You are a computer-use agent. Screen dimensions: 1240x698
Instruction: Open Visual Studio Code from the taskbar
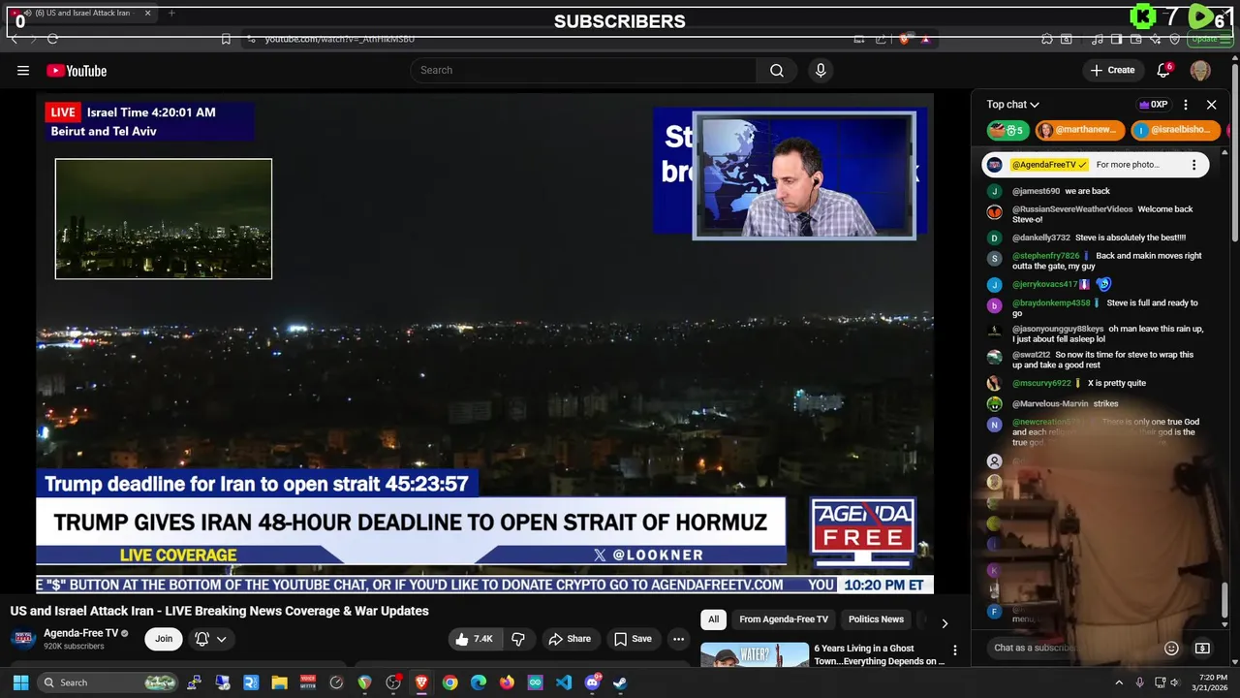click(x=564, y=682)
